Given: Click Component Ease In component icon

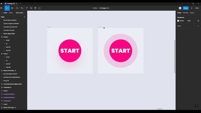Looking at the screenshot, I should pos(2,94).
